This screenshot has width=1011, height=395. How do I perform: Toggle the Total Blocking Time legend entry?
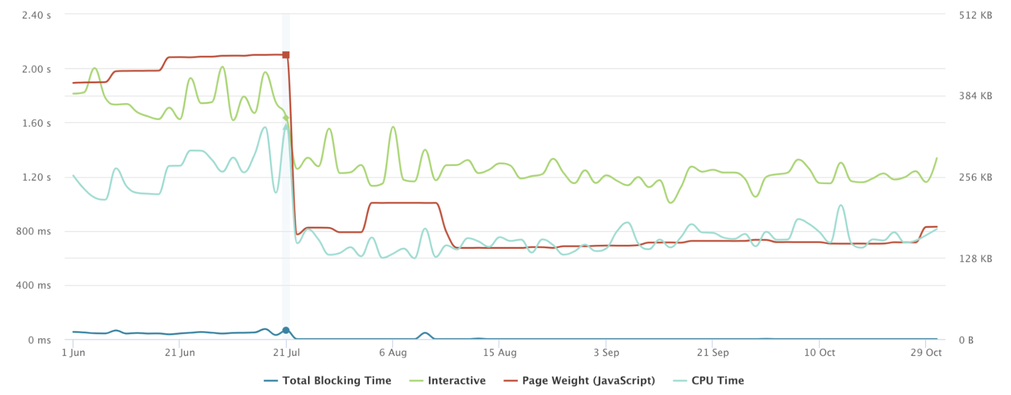[x=328, y=380]
